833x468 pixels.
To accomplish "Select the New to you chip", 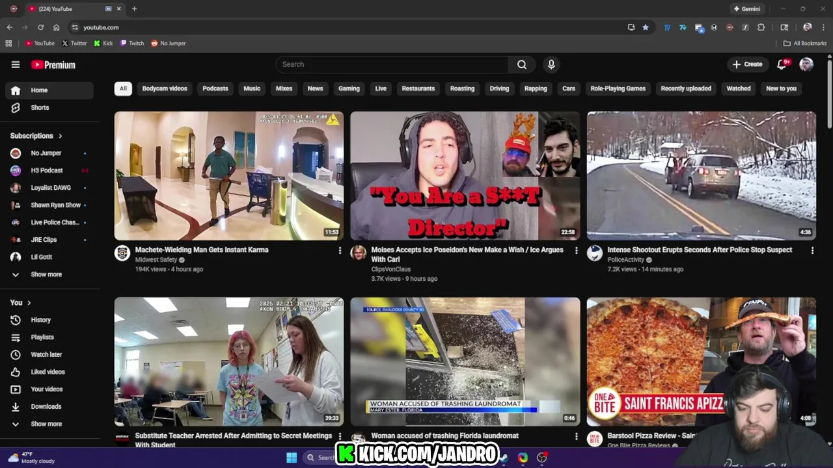I will pos(781,88).
